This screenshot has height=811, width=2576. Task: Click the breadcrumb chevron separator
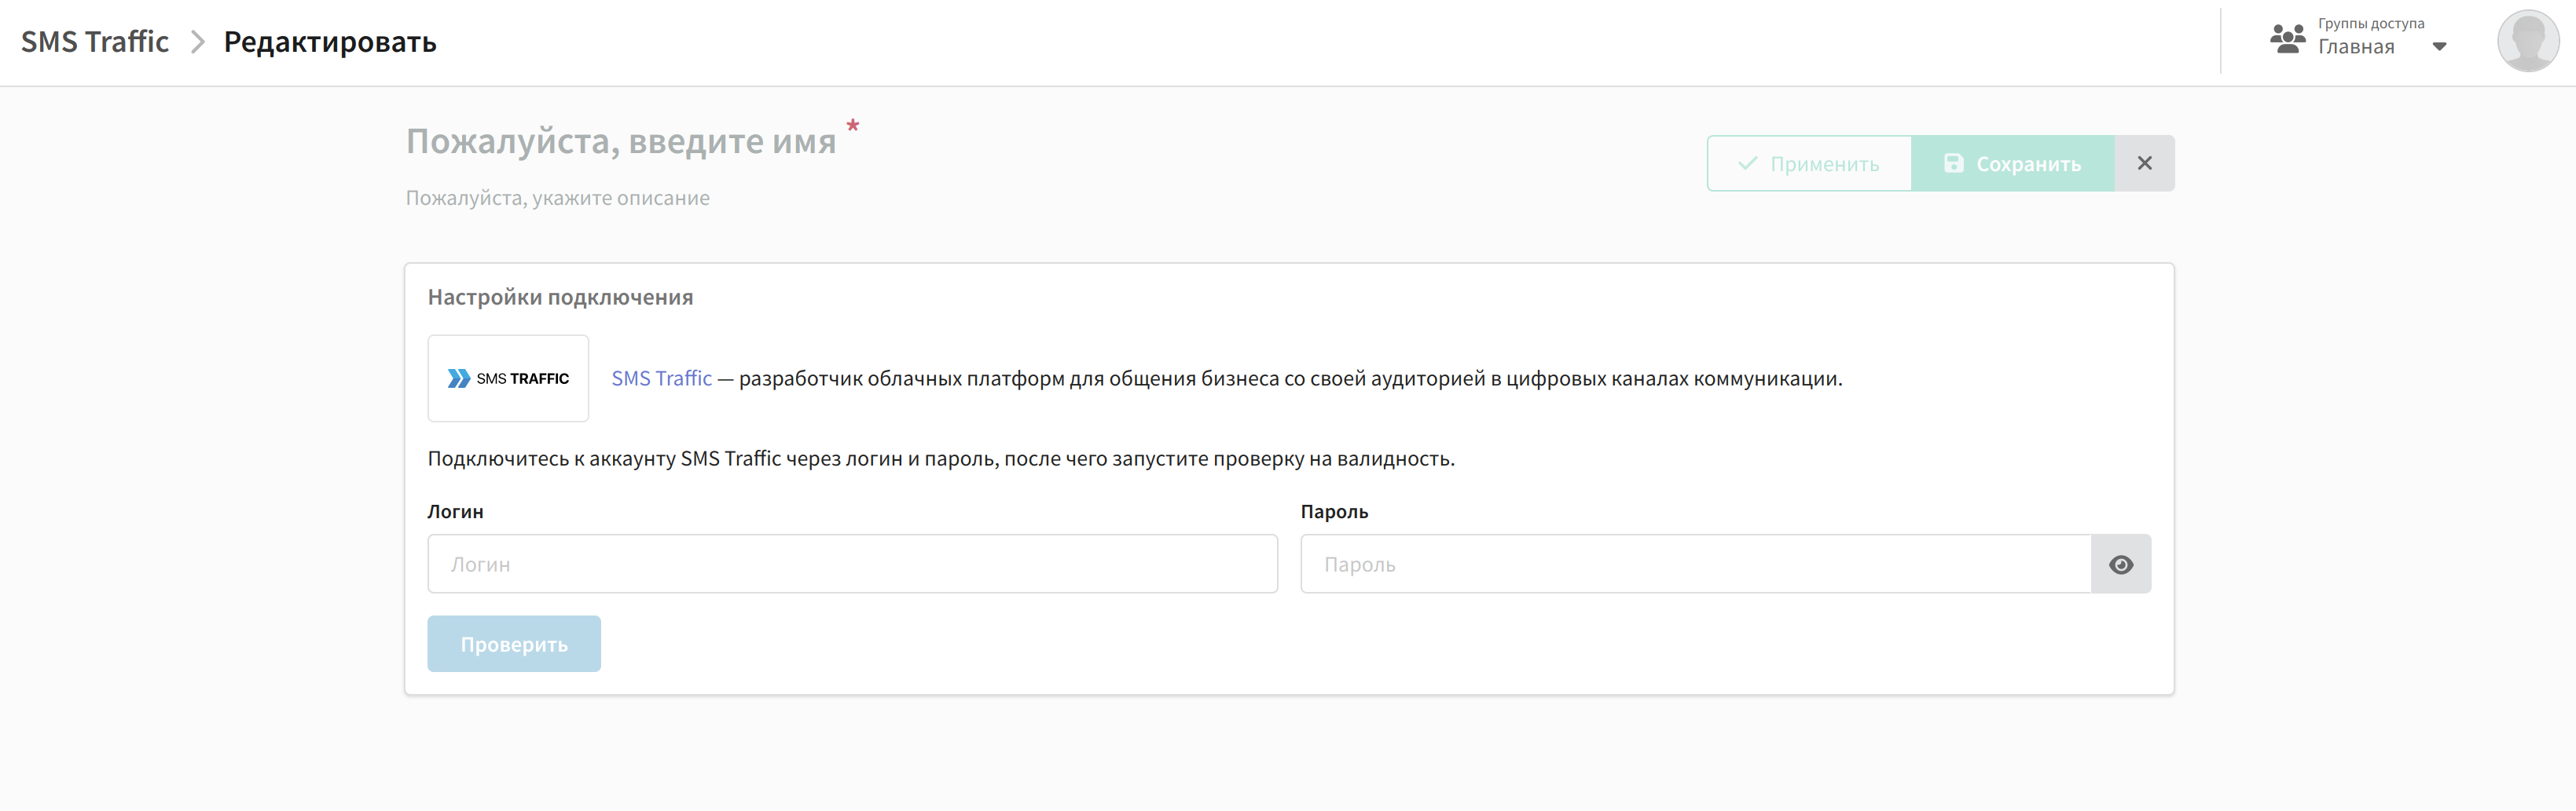click(x=197, y=42)
